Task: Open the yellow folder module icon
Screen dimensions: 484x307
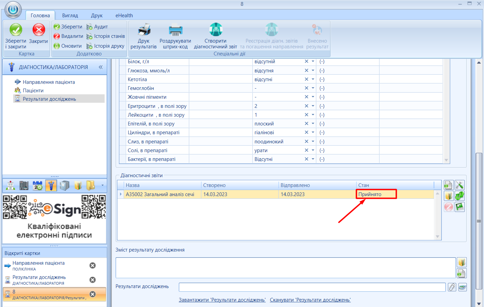Action: pos(91,185)
